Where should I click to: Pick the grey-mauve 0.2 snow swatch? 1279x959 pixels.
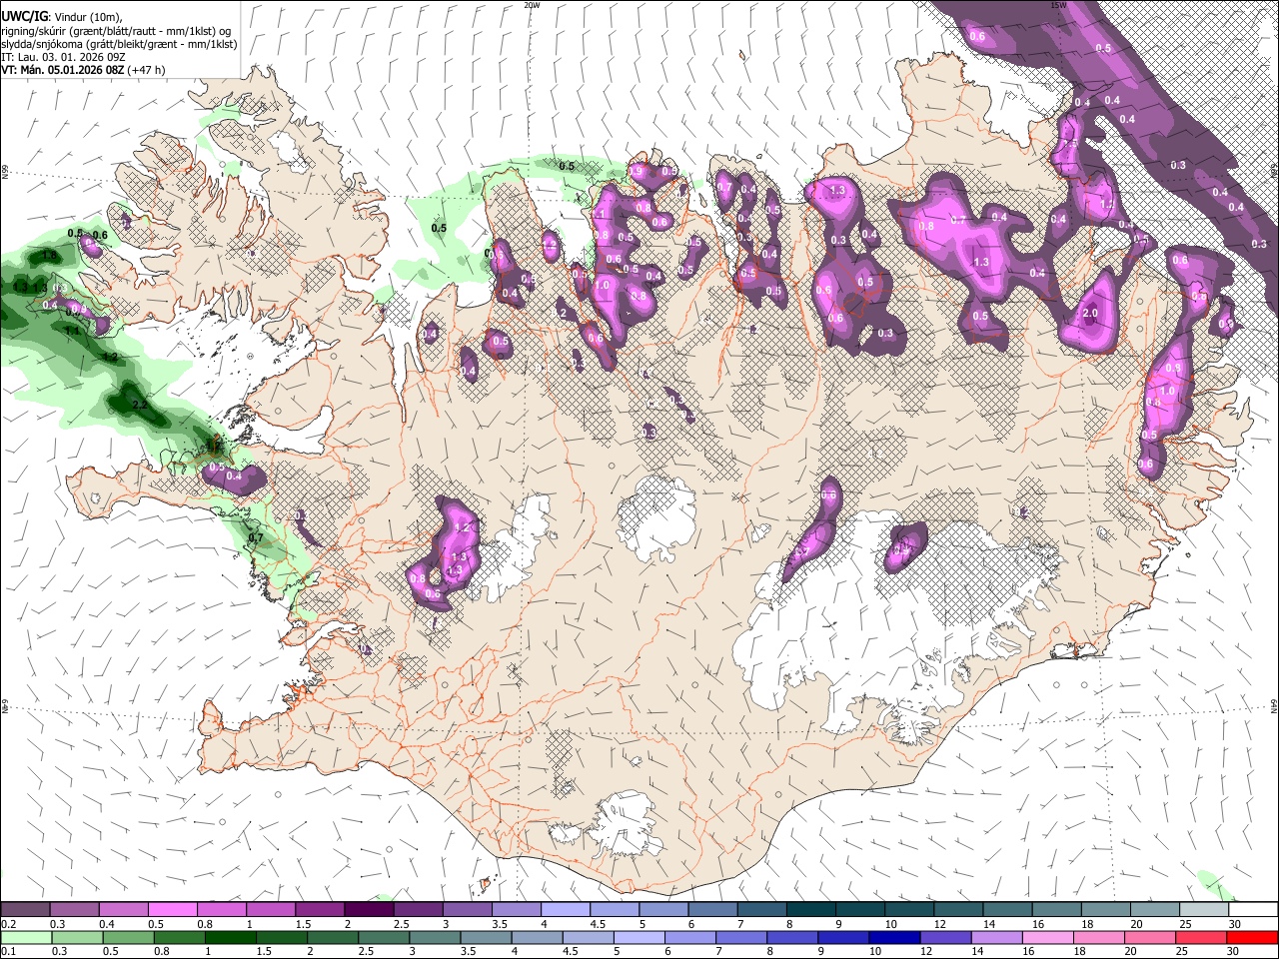pyautogui.click(x=25, y=910)
